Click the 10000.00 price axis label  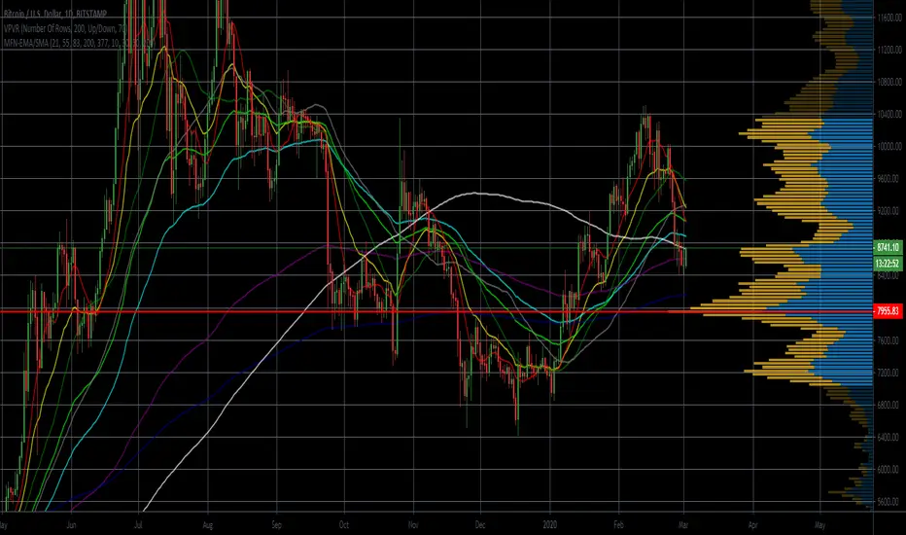pos(889,147)
